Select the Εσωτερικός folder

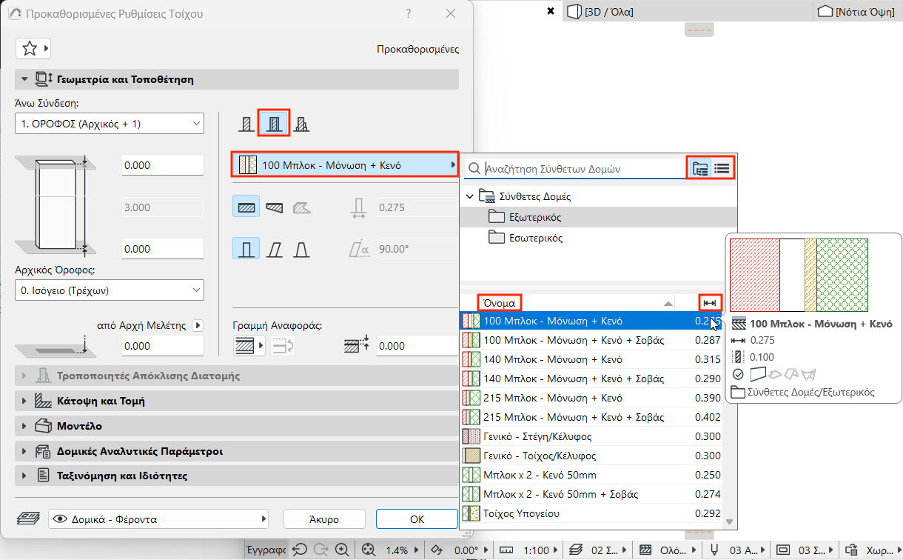598,238
